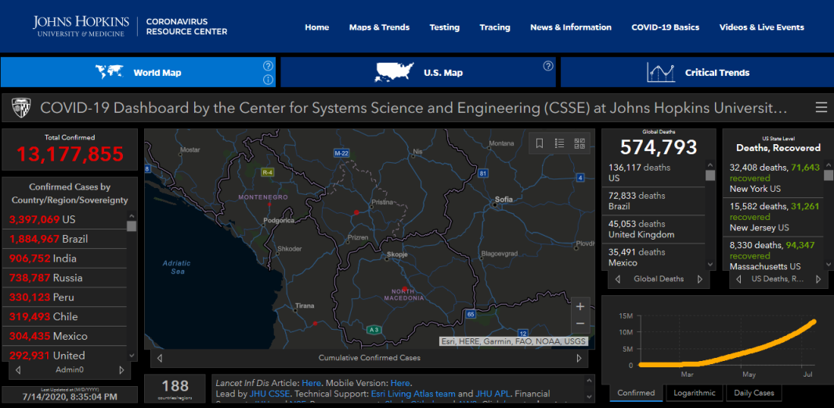This screenshot has width=834, height=408.
Task: Previous panel arrow beside Global Deaths
Action: click(x=618, y=279)
